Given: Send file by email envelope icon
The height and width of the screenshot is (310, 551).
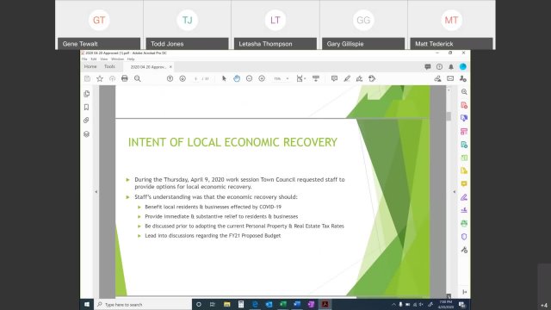Looking at the screenshot, I should [x=450, y=78].
